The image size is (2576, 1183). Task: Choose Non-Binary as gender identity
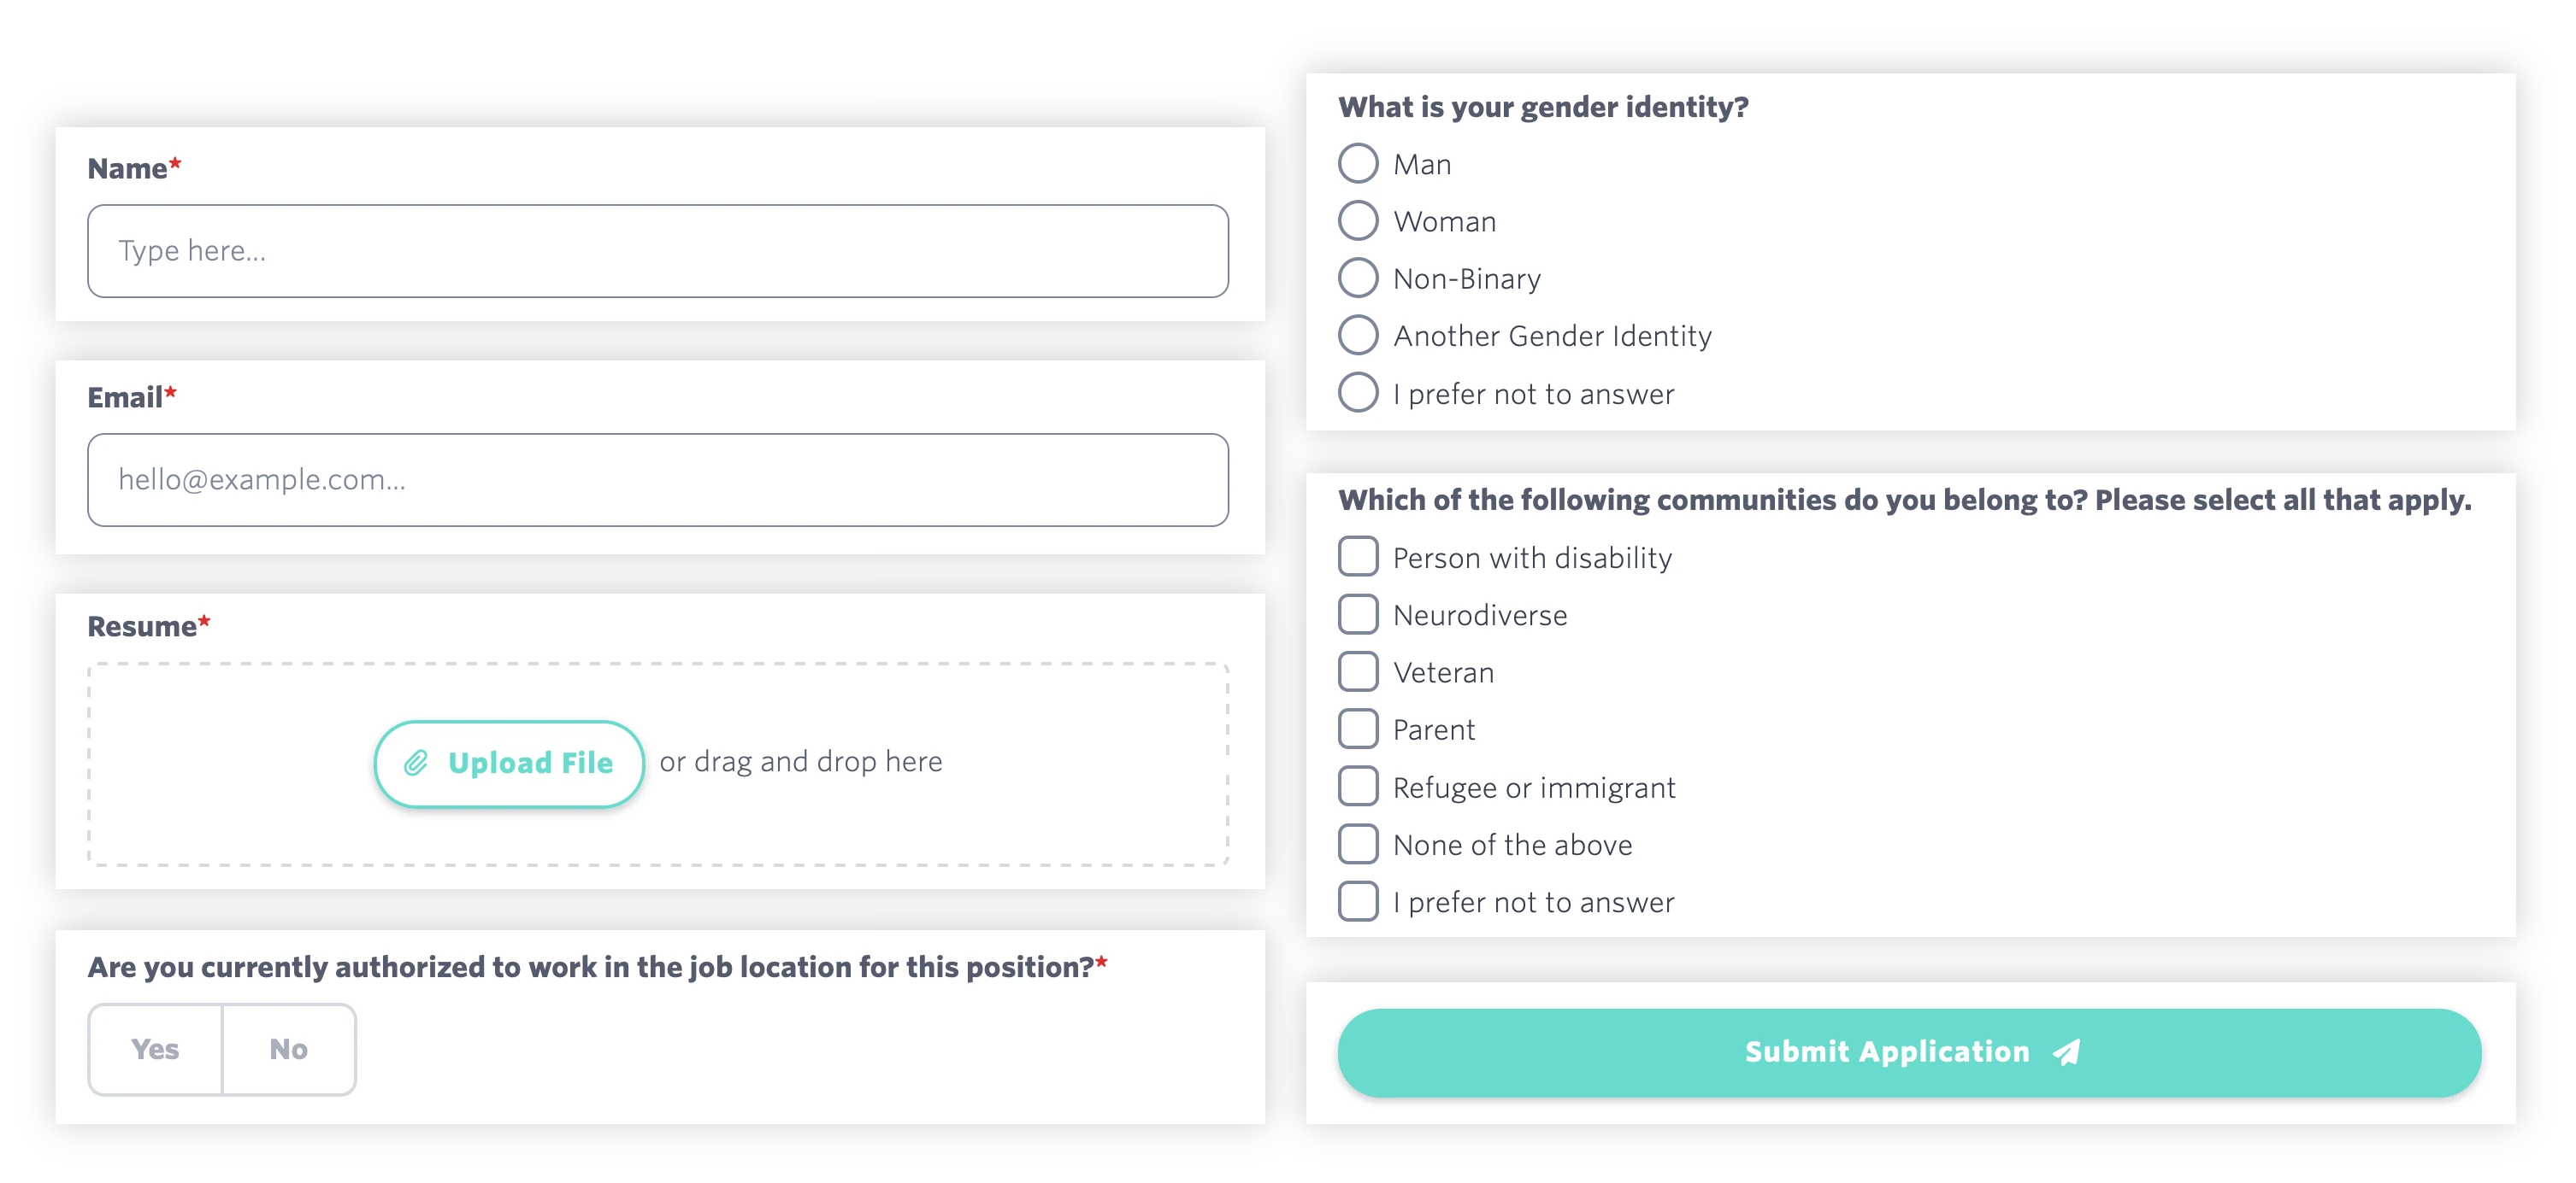(1359, 278)
